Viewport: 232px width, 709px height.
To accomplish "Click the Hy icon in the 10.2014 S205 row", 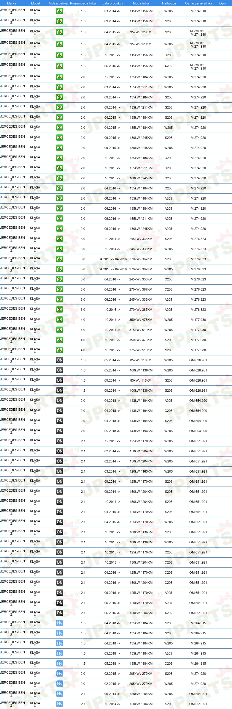I will click(x=60, y=704).
